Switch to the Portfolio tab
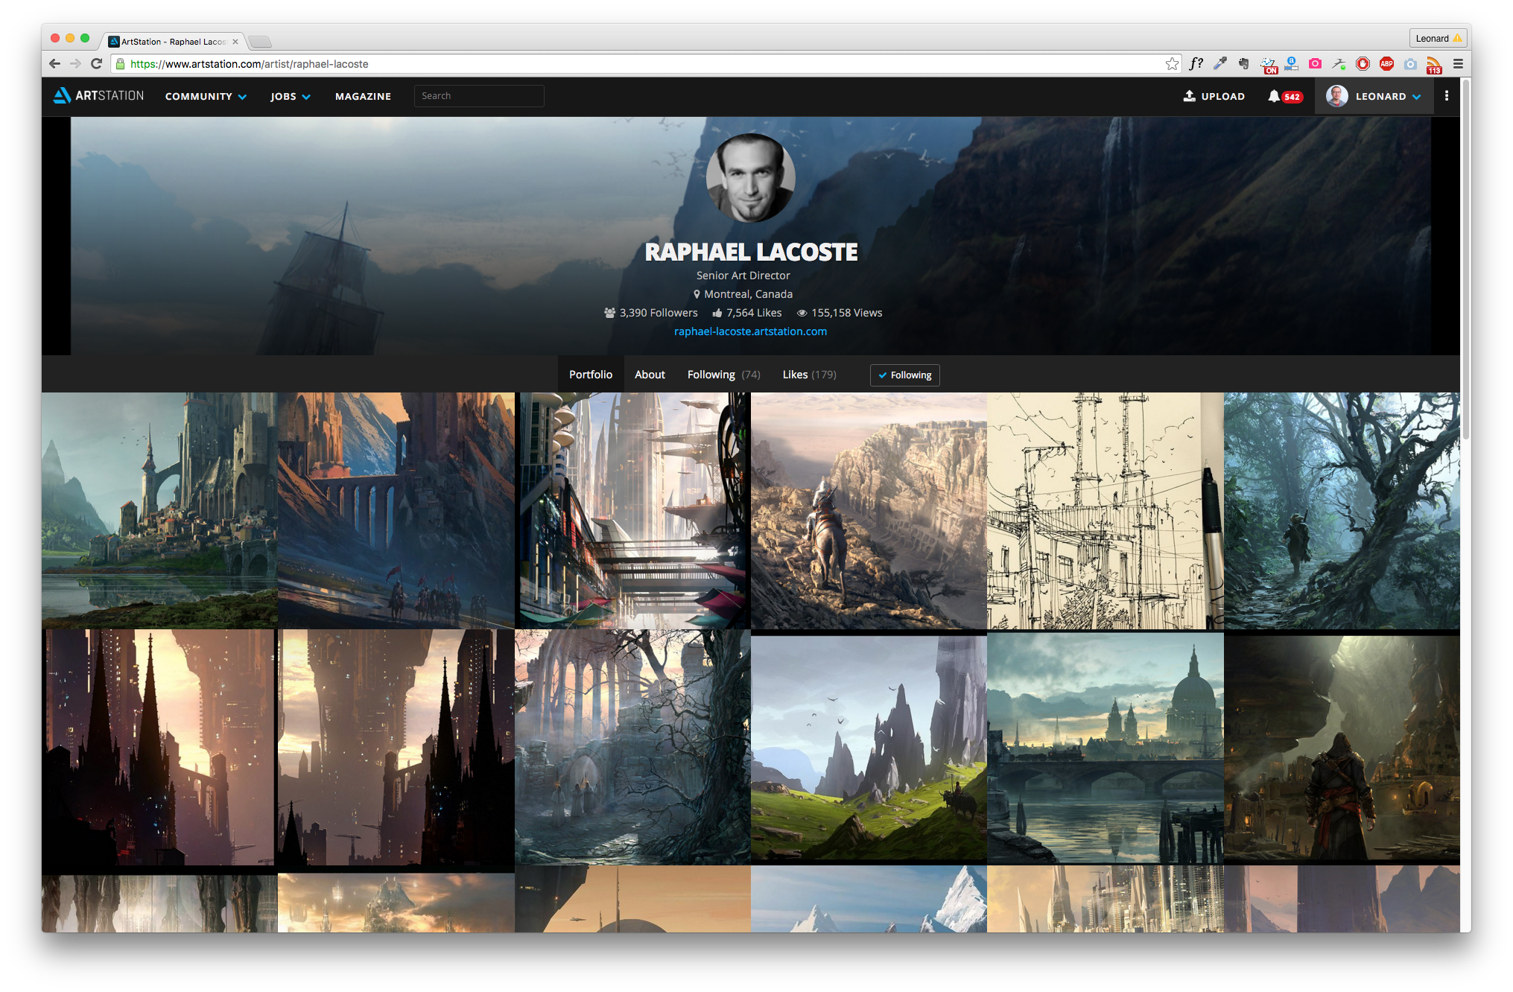The height and width of the screenshot is (992, 1513). [x=591, y=375]
